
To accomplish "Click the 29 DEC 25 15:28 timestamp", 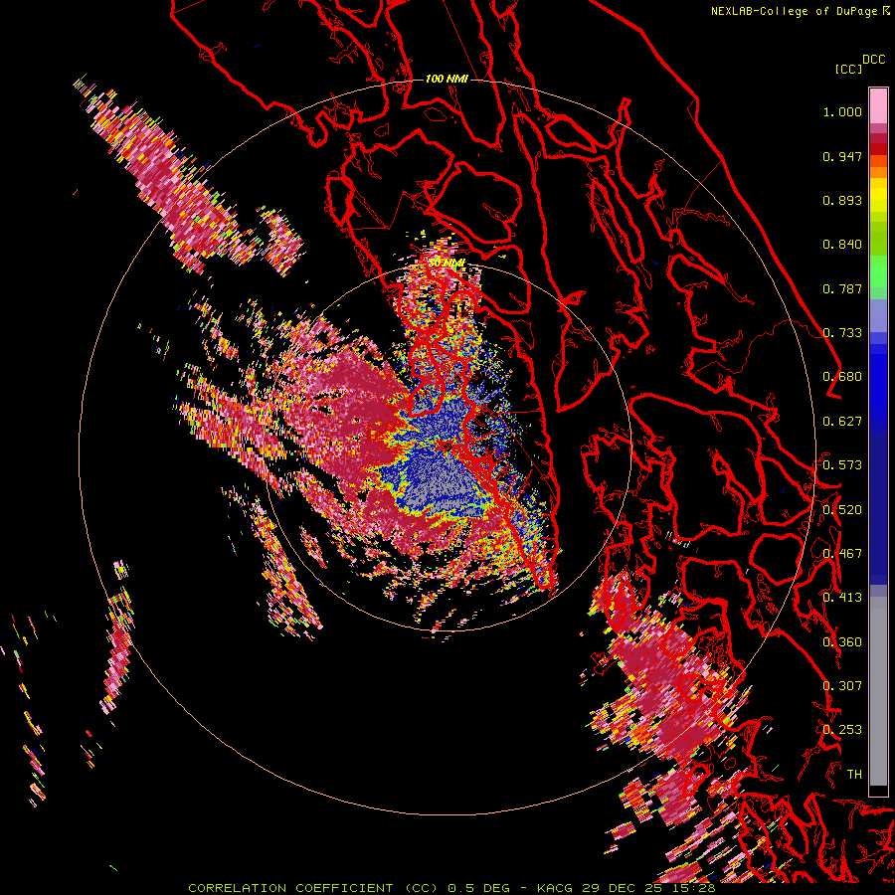I will tap(649, 888).
